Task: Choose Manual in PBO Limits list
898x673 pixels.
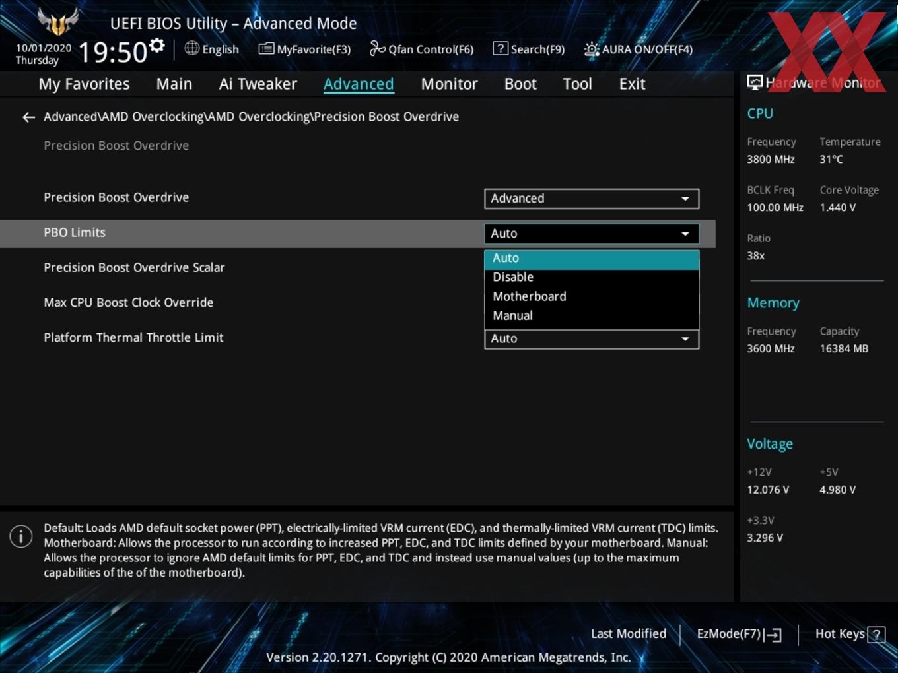Action: point(592,316)
